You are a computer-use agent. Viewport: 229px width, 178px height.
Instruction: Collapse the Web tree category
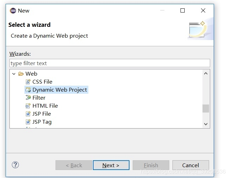click(x=14, y=74)
